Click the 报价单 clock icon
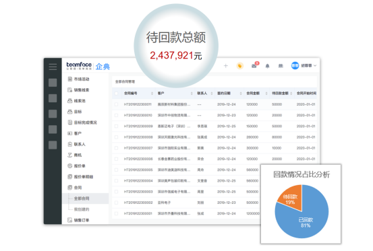 (x=69, y=166)
